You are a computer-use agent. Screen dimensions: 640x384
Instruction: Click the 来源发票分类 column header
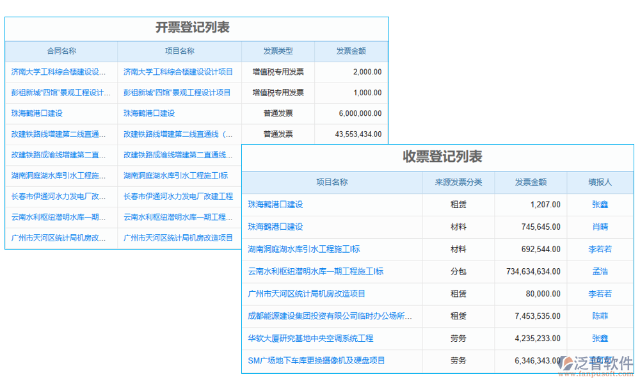457,182
